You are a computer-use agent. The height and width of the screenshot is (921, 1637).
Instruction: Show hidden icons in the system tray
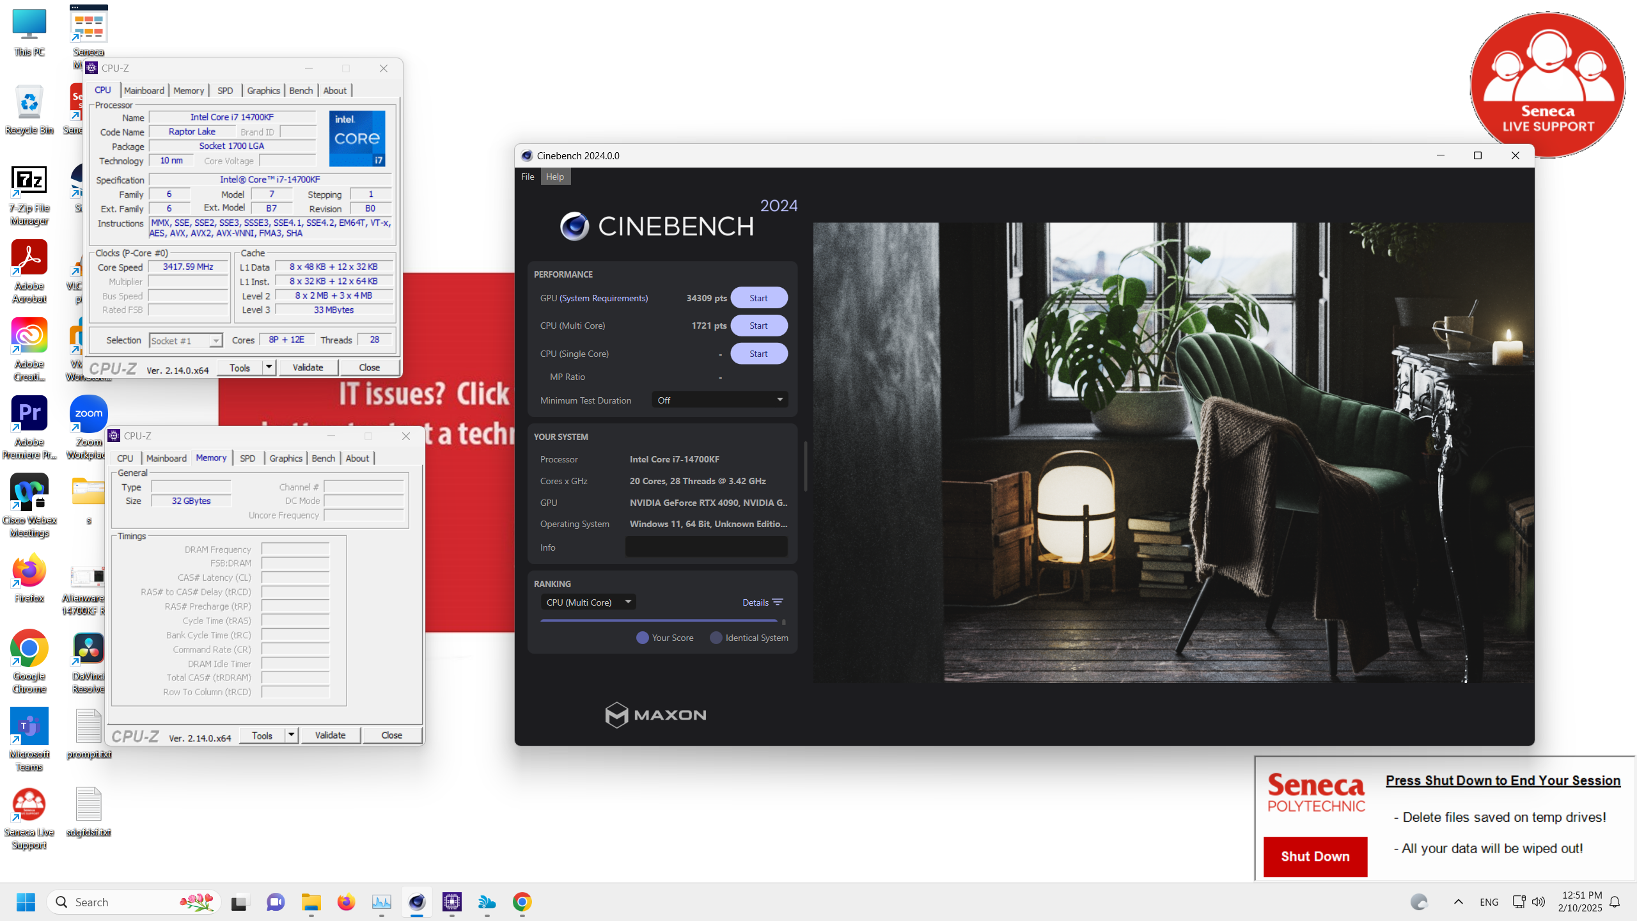tap(1459, 902)
